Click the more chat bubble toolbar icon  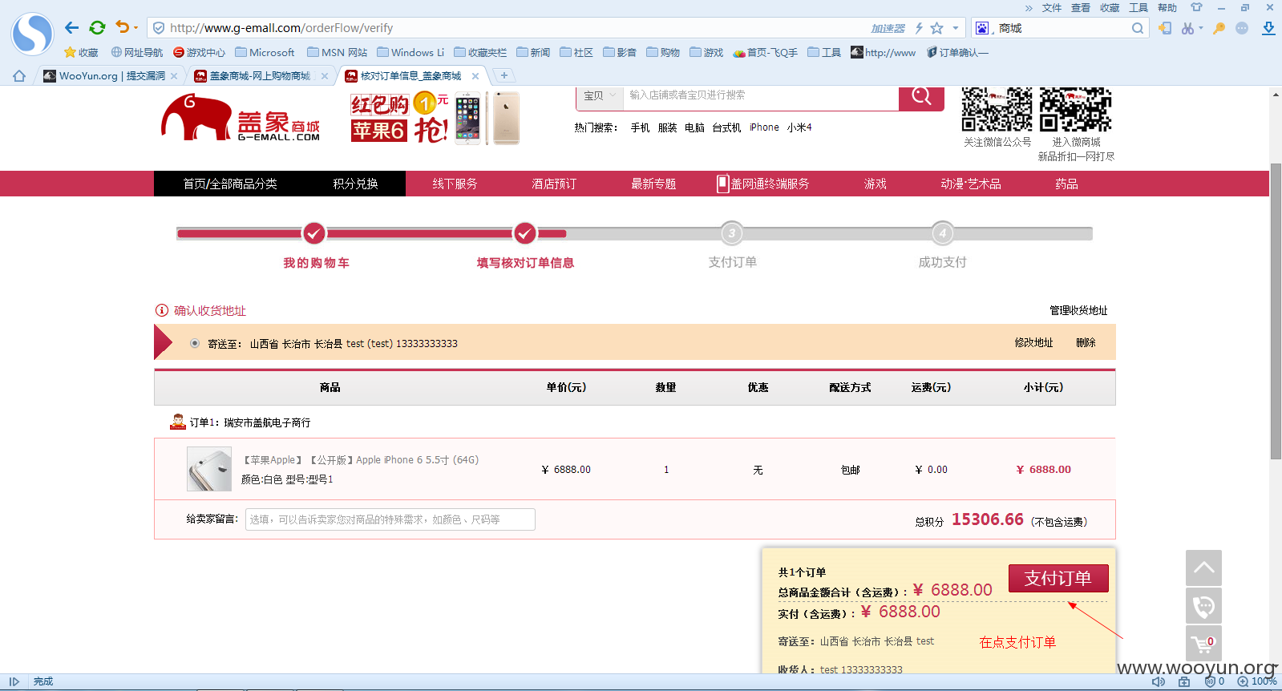click(1242, 28)
